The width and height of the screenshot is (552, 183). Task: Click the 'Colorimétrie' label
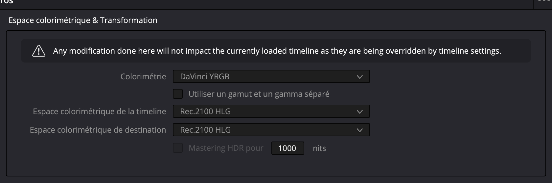(x=143, y=77)
